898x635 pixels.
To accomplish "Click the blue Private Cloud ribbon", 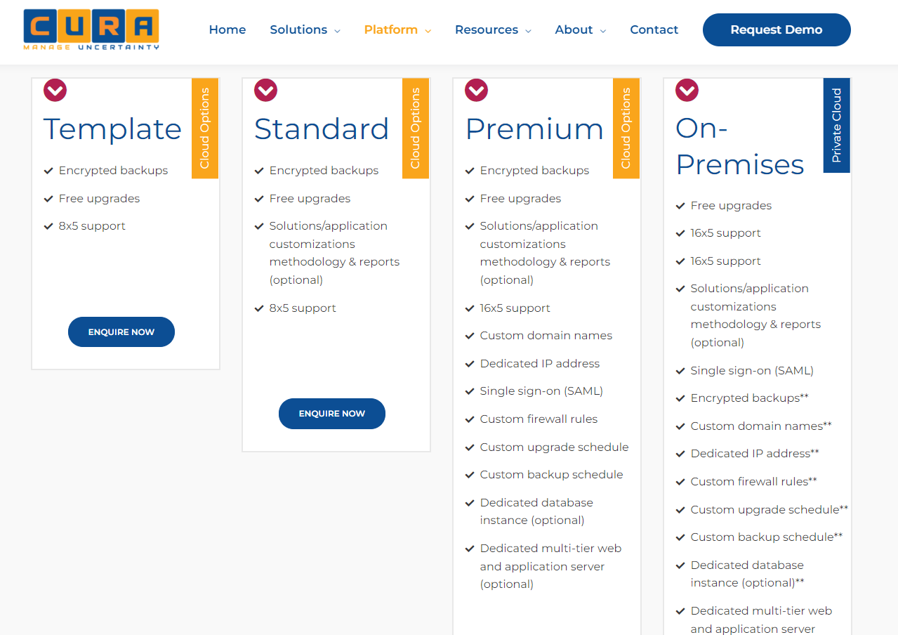I will pyautogui.click(x=837, y=125).
